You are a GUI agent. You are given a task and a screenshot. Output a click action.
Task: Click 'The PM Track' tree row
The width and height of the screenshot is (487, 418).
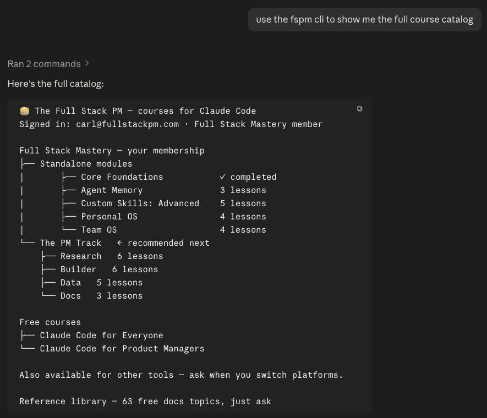pyautogui.click(x=70, y=243)
